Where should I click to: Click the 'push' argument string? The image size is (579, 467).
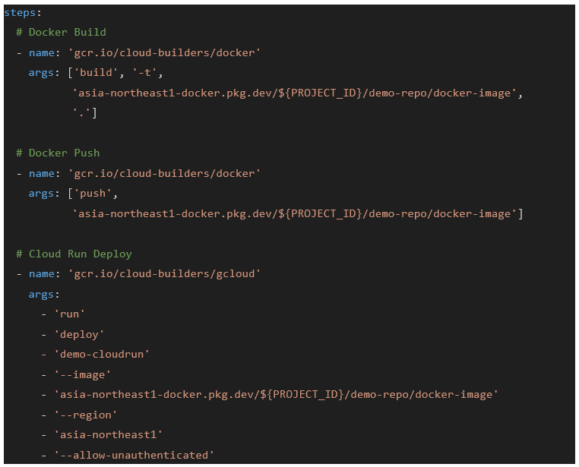(93, 194)
